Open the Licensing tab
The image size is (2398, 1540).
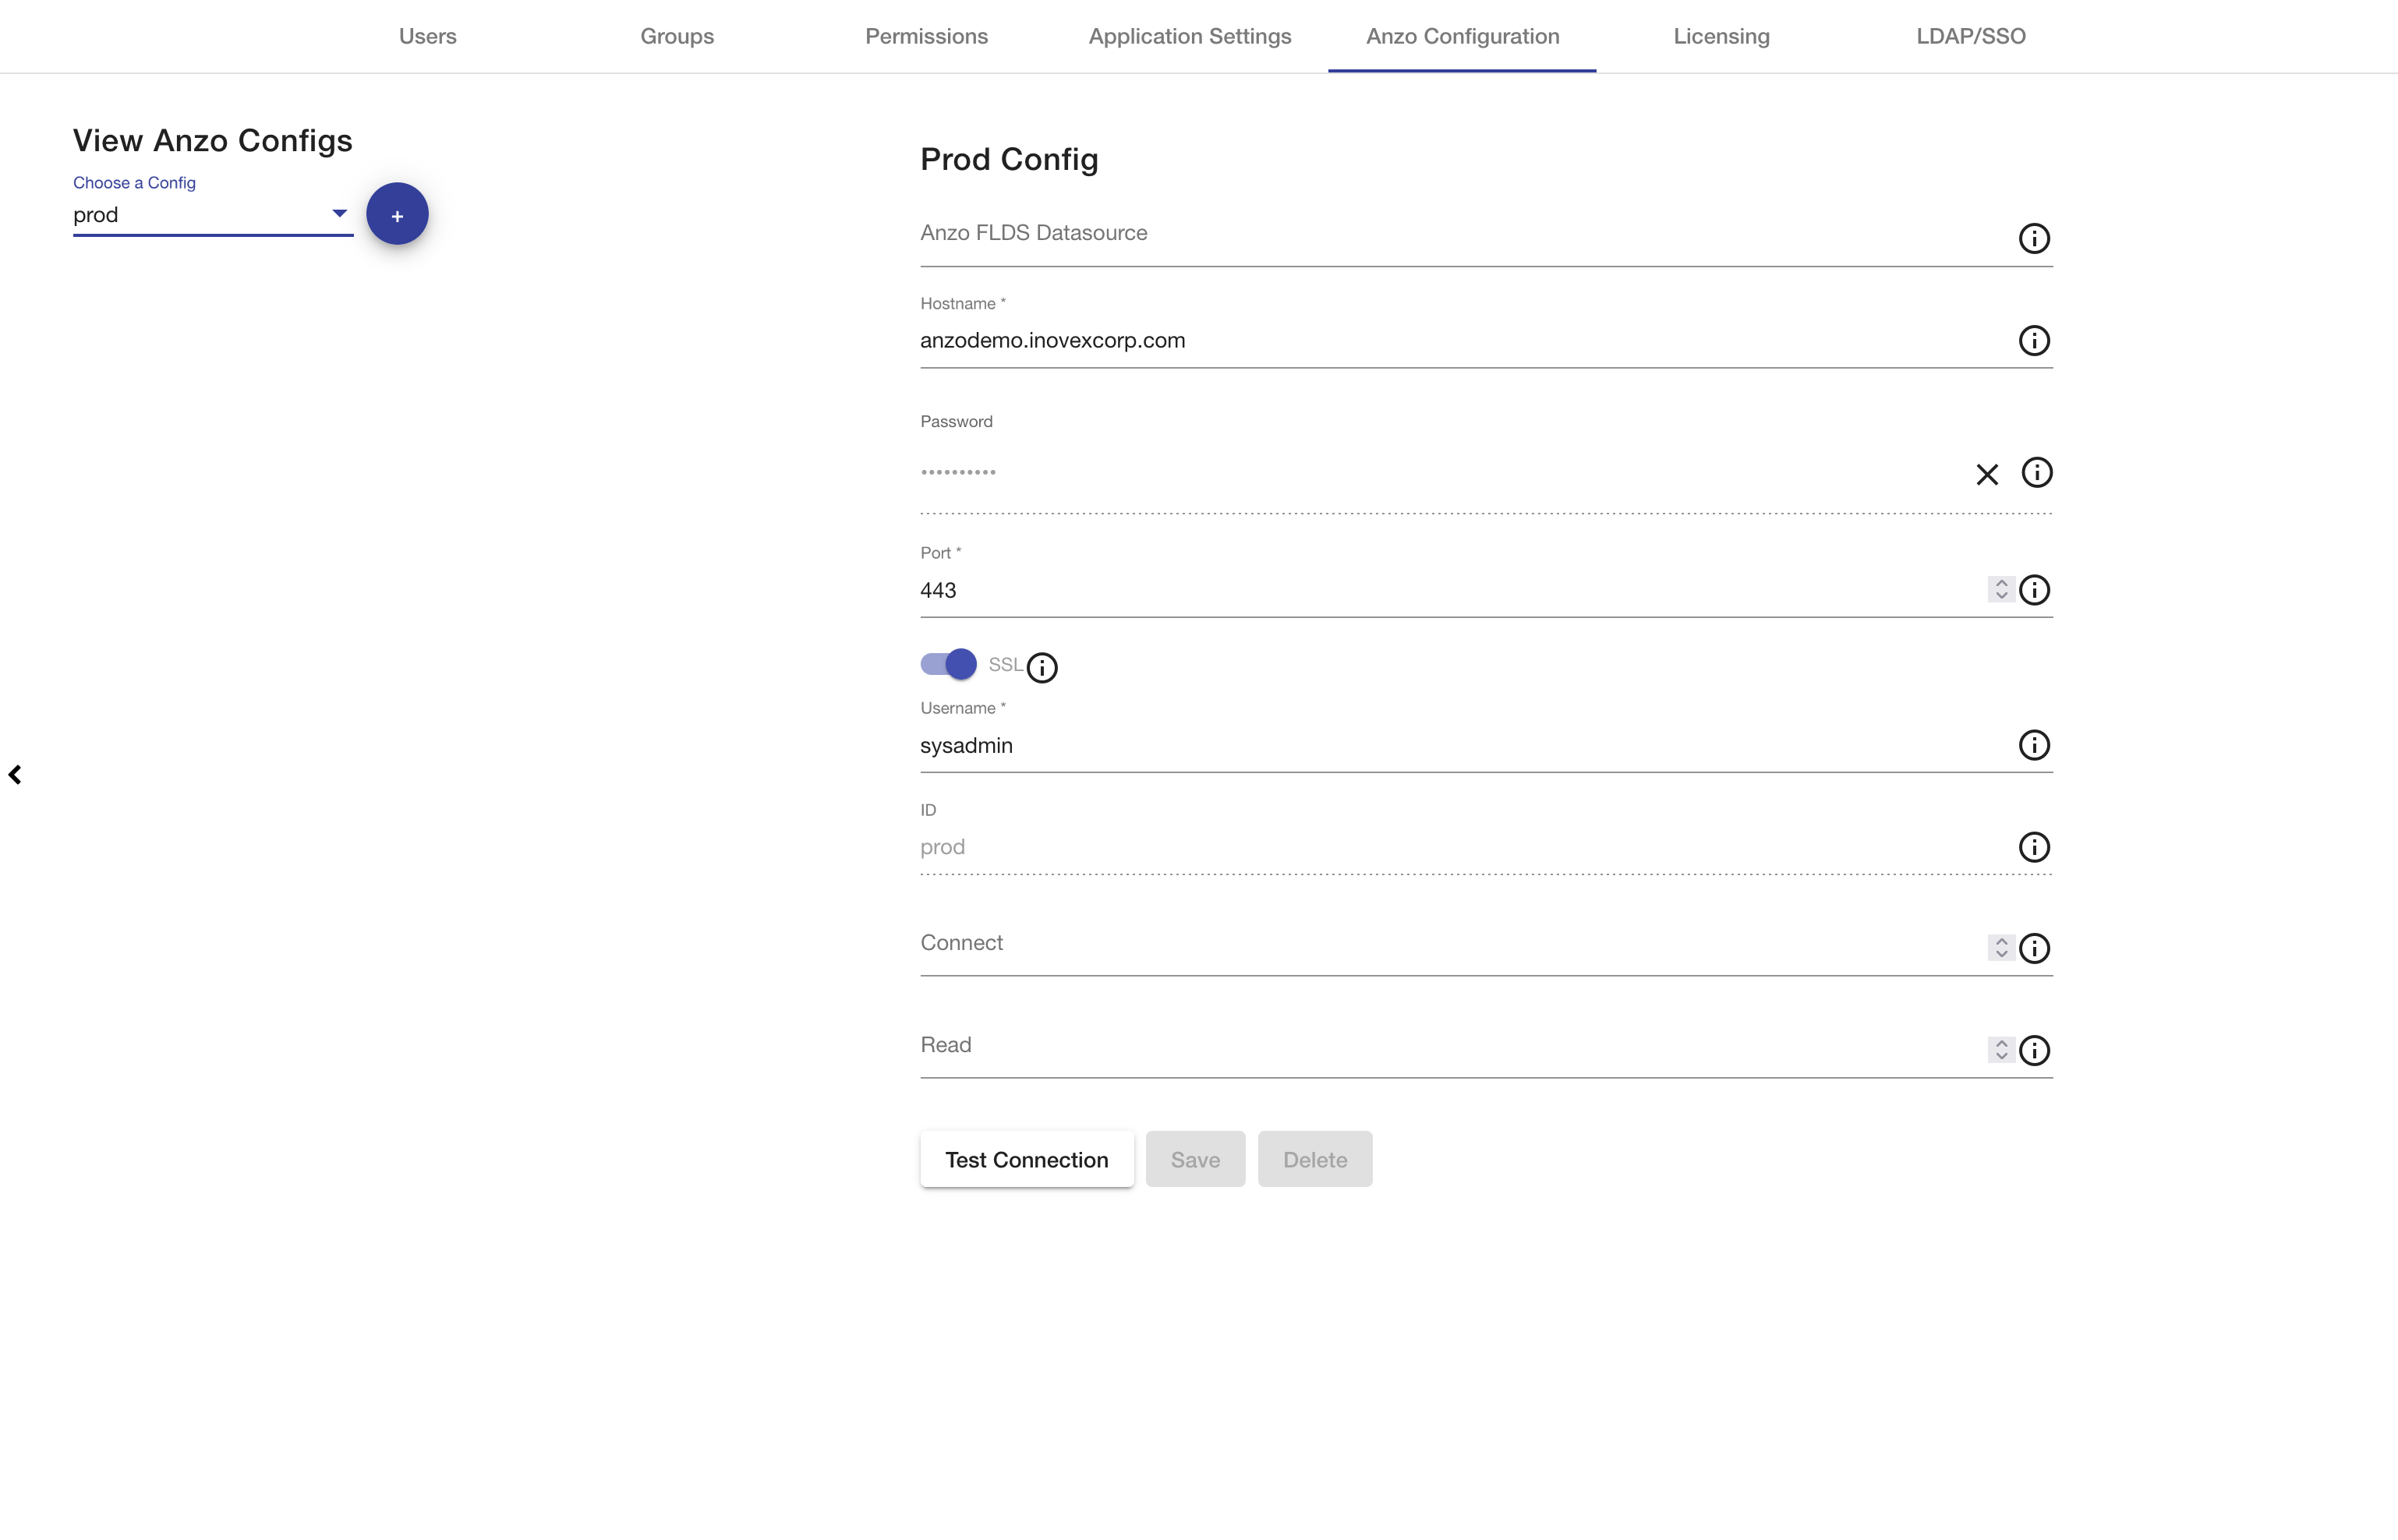(1722, 36)
